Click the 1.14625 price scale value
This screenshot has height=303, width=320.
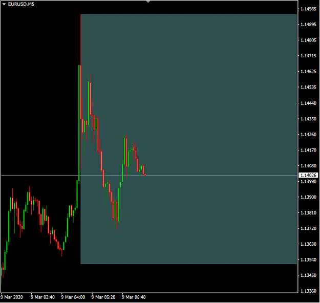[308, 72]
